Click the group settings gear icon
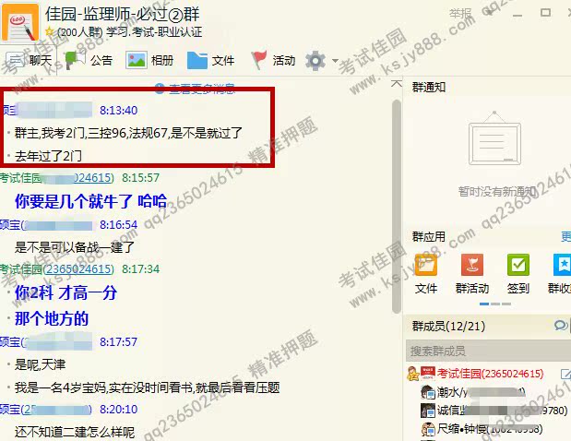Image resolution: width=571 pixels, height=441 pixels. coord(315,61)
